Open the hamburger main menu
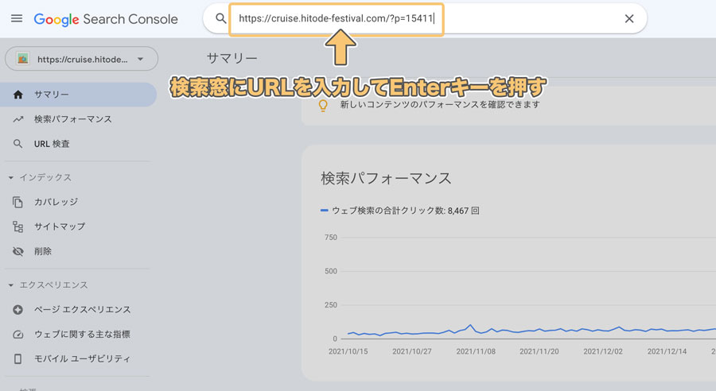This screenshot has width=716, height=391. (x=17, y=19)
